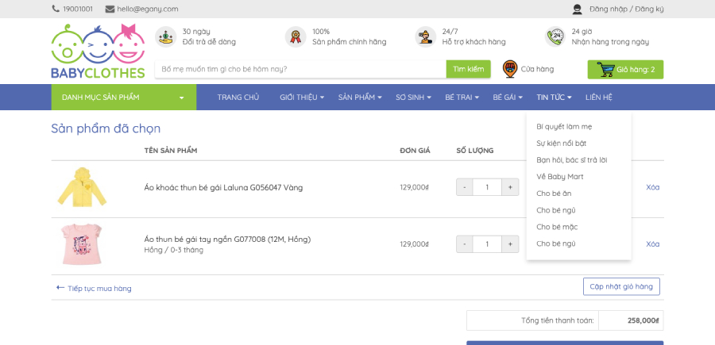Click the total amount 258,000₫
This screenshot has width=715, height=345.
click(643, 320)
